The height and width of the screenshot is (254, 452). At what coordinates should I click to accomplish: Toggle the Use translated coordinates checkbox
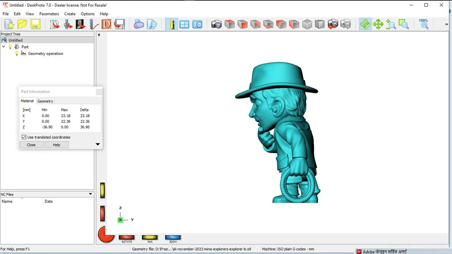[24, 137]
